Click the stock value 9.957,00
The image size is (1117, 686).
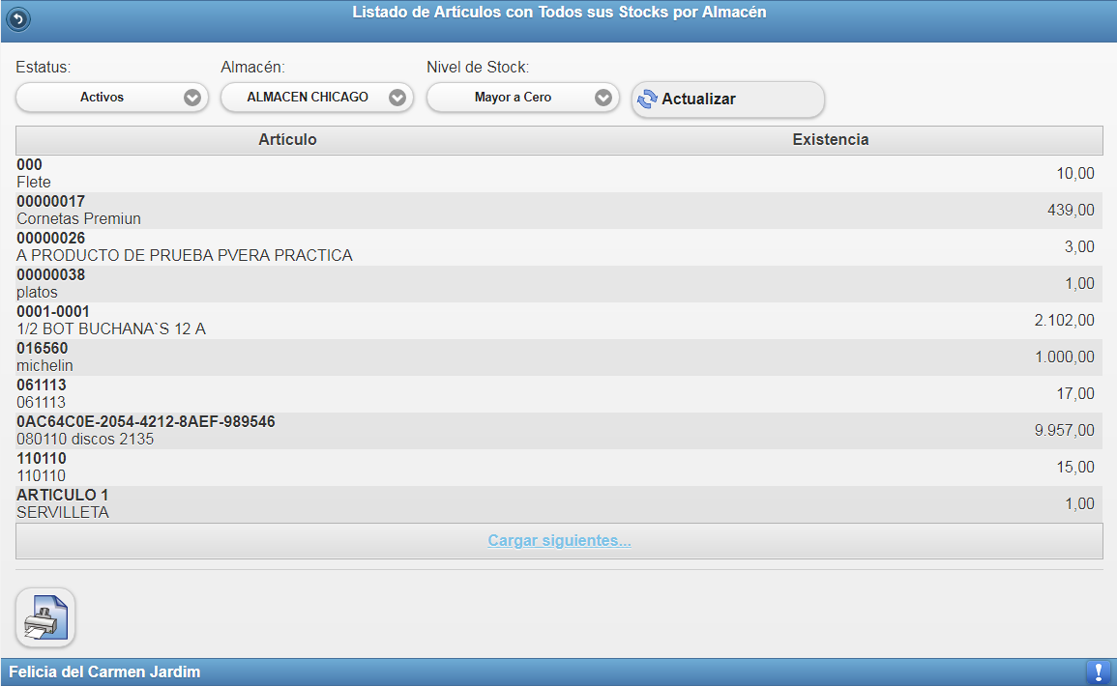[1064, 431]
